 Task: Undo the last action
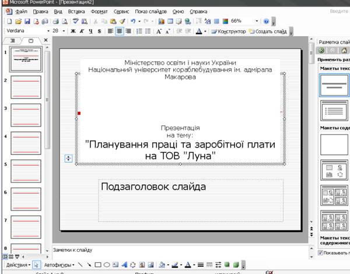133,21
